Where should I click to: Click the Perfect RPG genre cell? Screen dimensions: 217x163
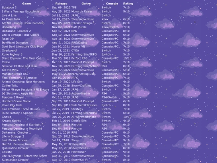79,58
